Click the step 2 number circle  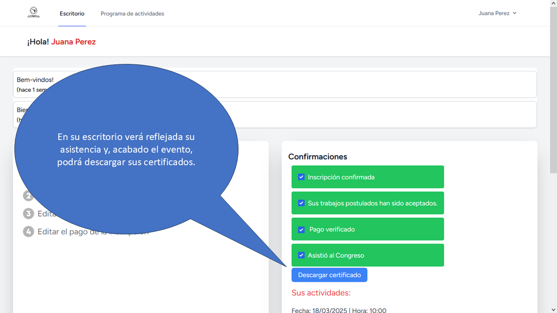click(28, 196)
